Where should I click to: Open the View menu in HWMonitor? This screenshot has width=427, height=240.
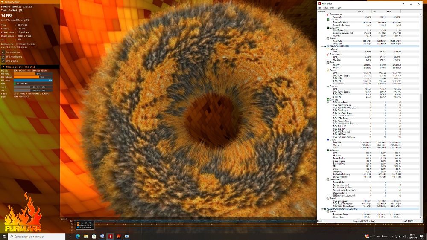(326, 8)
